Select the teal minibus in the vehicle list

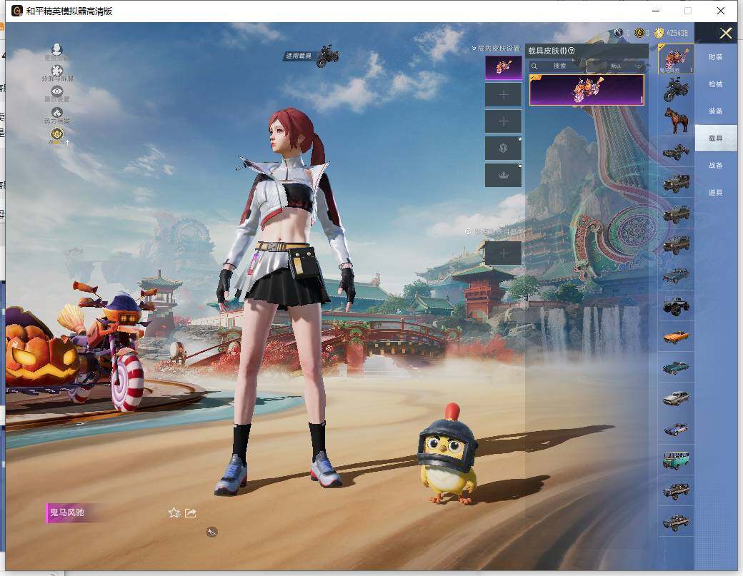tap(676, 460)
